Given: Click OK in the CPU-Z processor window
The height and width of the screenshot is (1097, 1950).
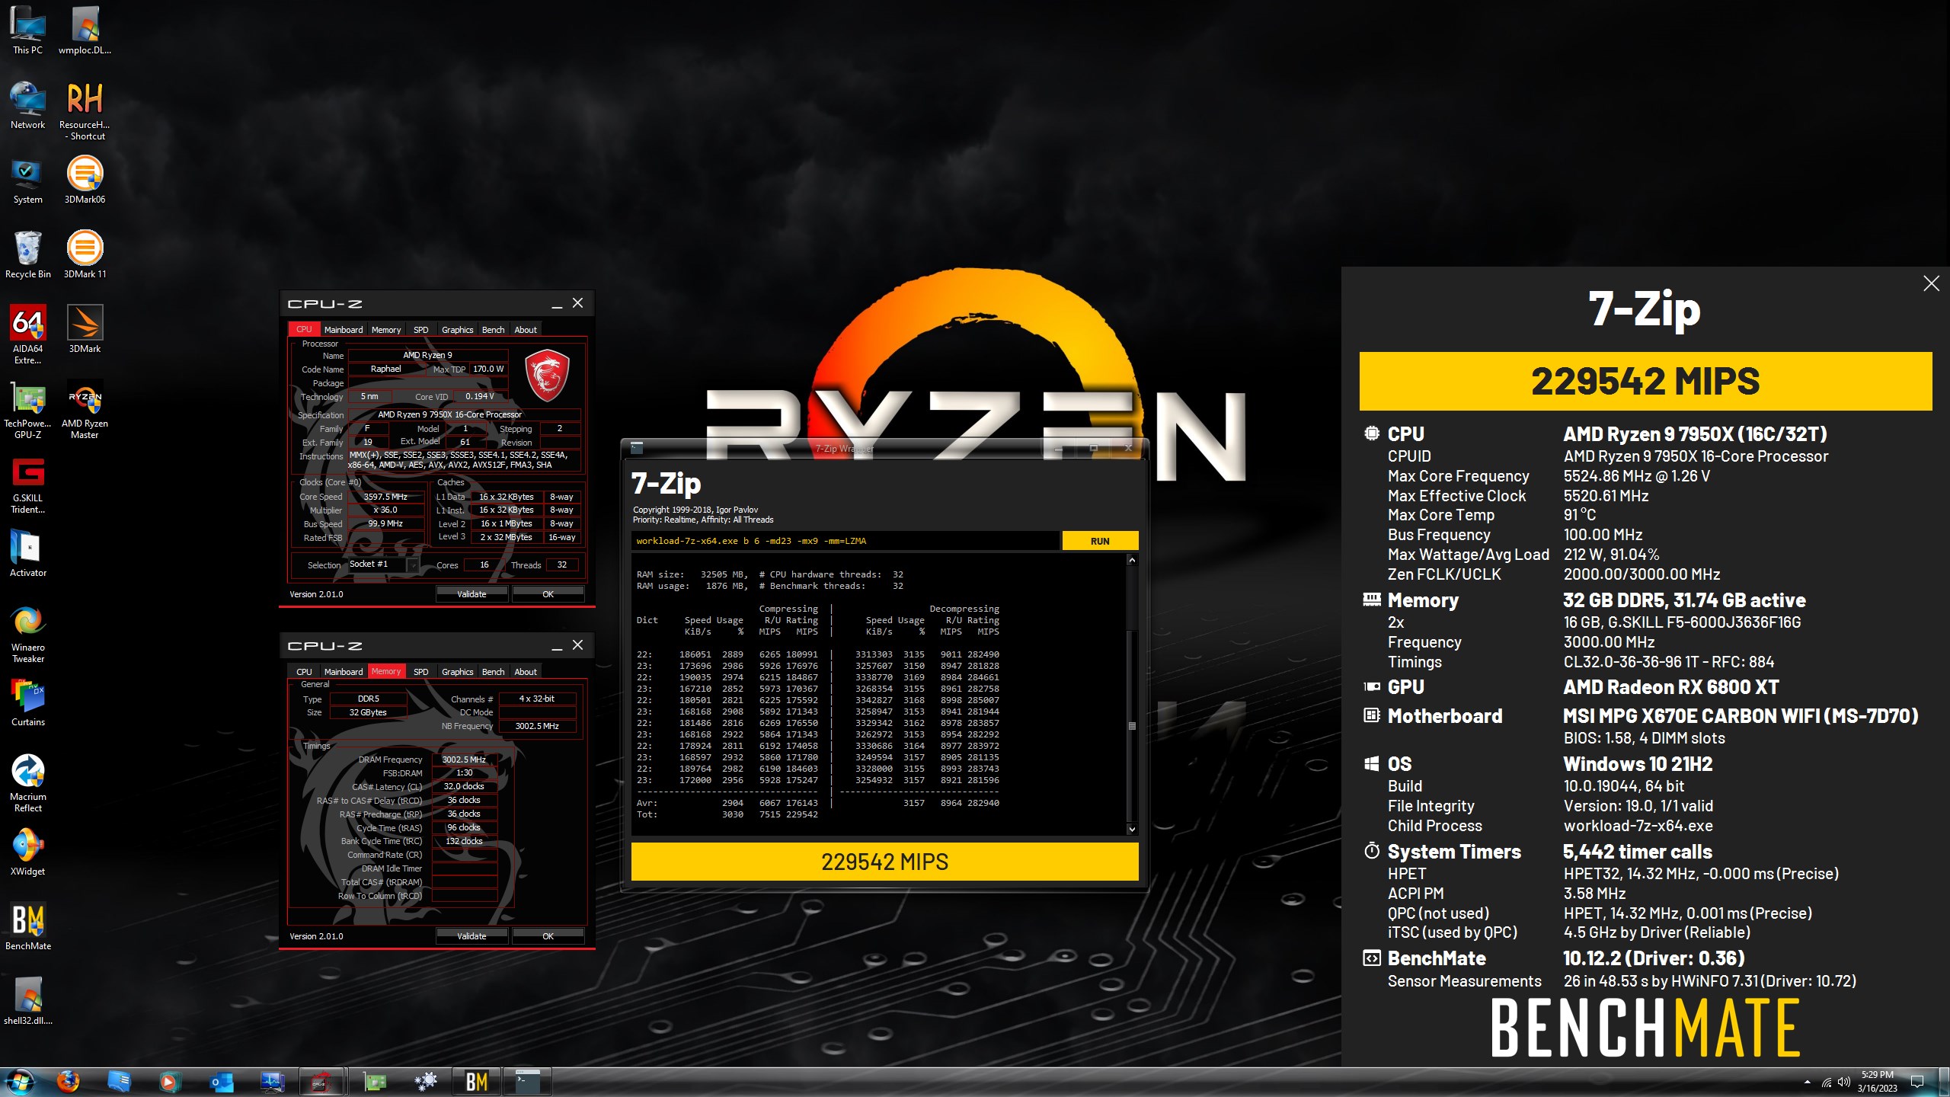Looking at the screenshot, I should pos(548,594).
